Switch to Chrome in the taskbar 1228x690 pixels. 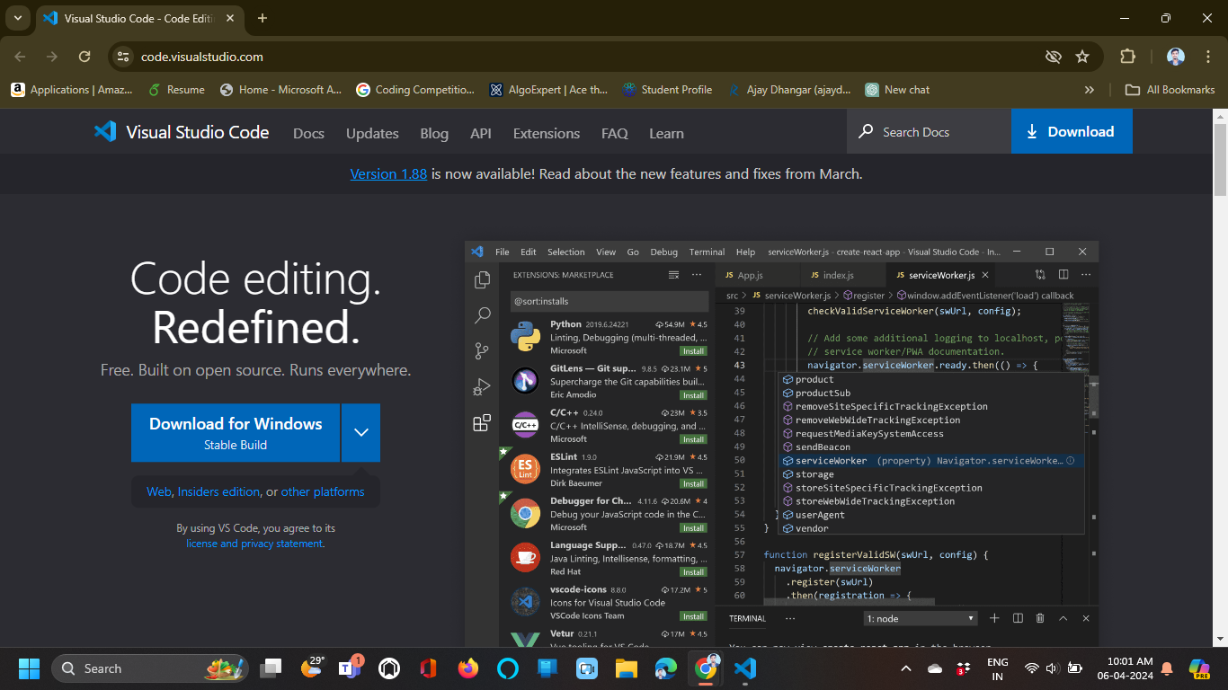706,668
